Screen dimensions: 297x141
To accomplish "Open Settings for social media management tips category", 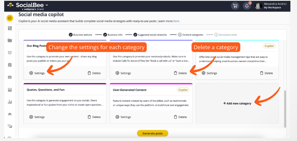I will [209, 73].
